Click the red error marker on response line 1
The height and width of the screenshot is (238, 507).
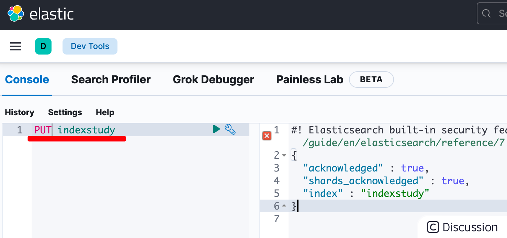coord(267,136)
